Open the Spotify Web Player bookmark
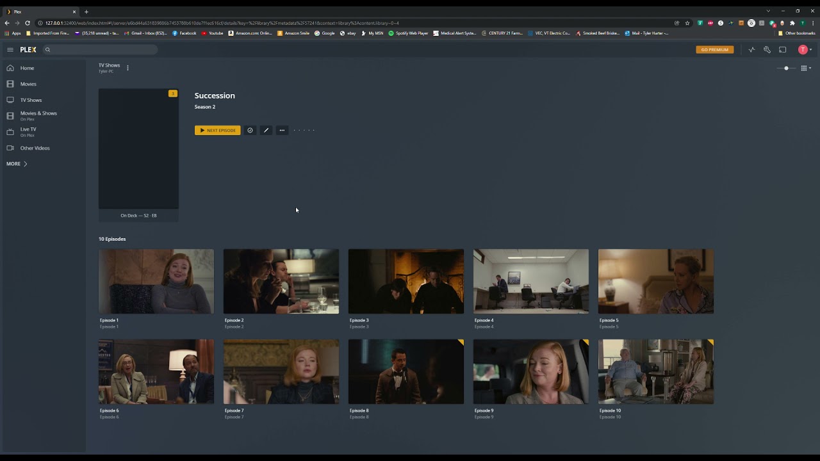The height and width of the screenshot is (461, 820). (x=408, y=33)
